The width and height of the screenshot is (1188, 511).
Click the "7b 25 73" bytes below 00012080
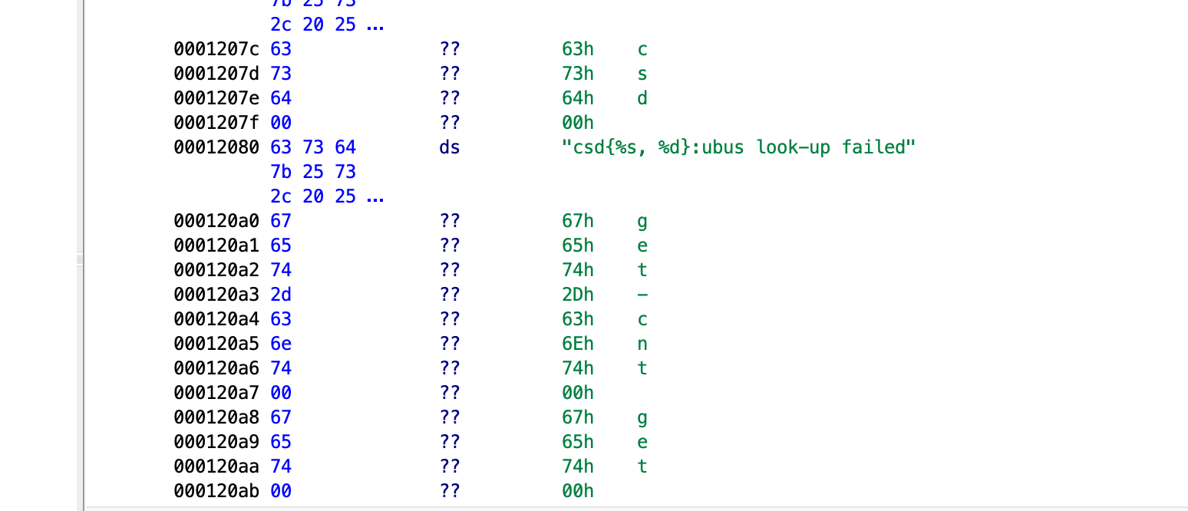pos(313,172)
